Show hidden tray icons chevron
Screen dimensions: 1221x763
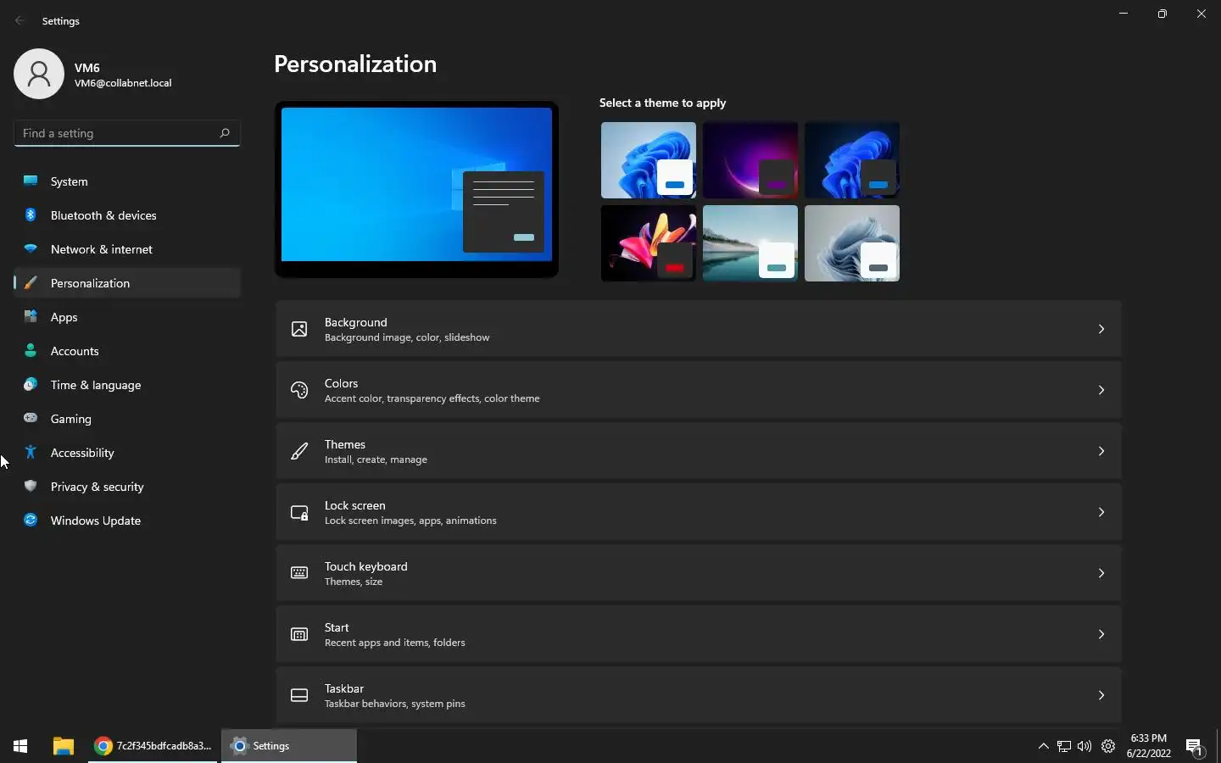[x=1044, y=746]
